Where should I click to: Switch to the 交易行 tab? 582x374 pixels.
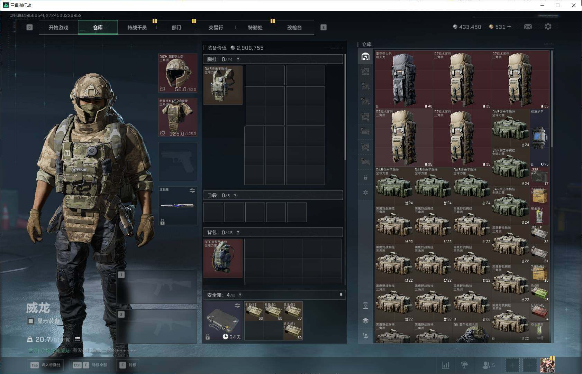click(x=216, y=27)
